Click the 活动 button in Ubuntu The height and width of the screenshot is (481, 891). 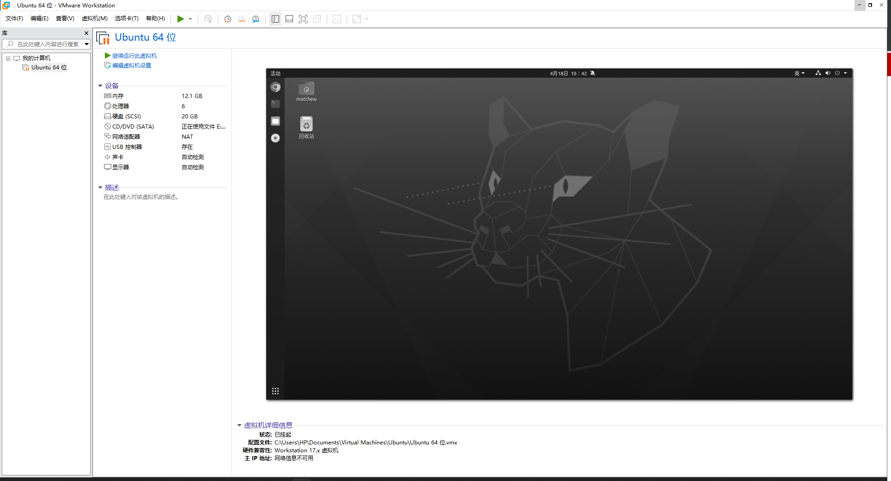tap(275, 74)
